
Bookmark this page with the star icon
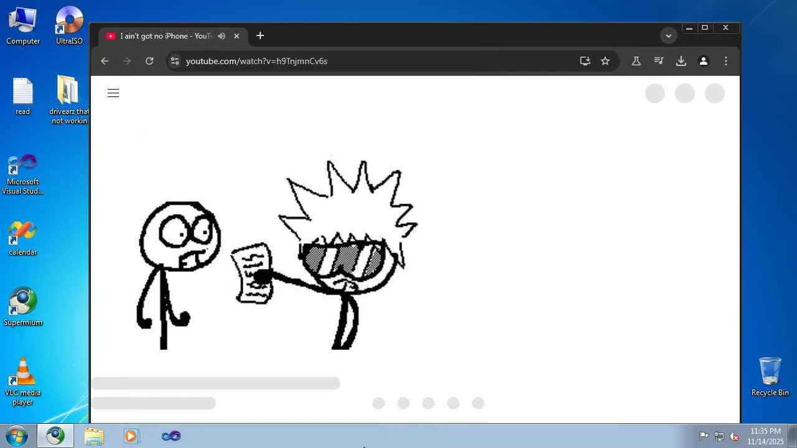coord(605,61)
